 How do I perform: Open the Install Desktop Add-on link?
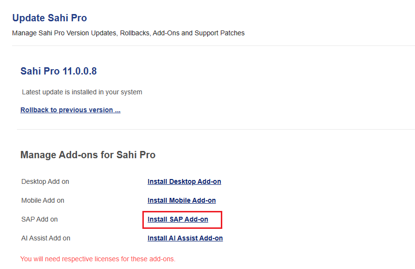click(184, 181)
